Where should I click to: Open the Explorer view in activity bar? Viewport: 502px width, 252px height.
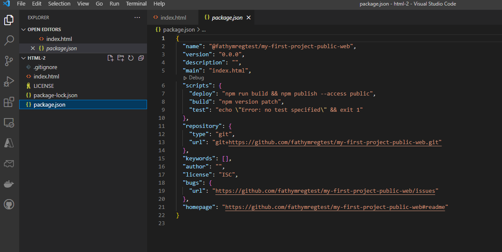(x=9, y=20)
